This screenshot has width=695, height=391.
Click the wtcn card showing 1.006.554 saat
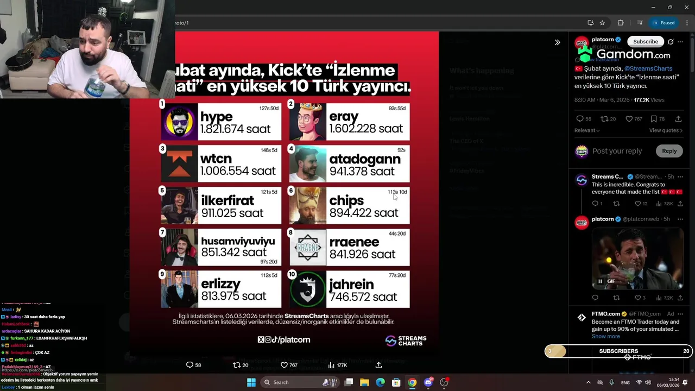pos(221,163)
